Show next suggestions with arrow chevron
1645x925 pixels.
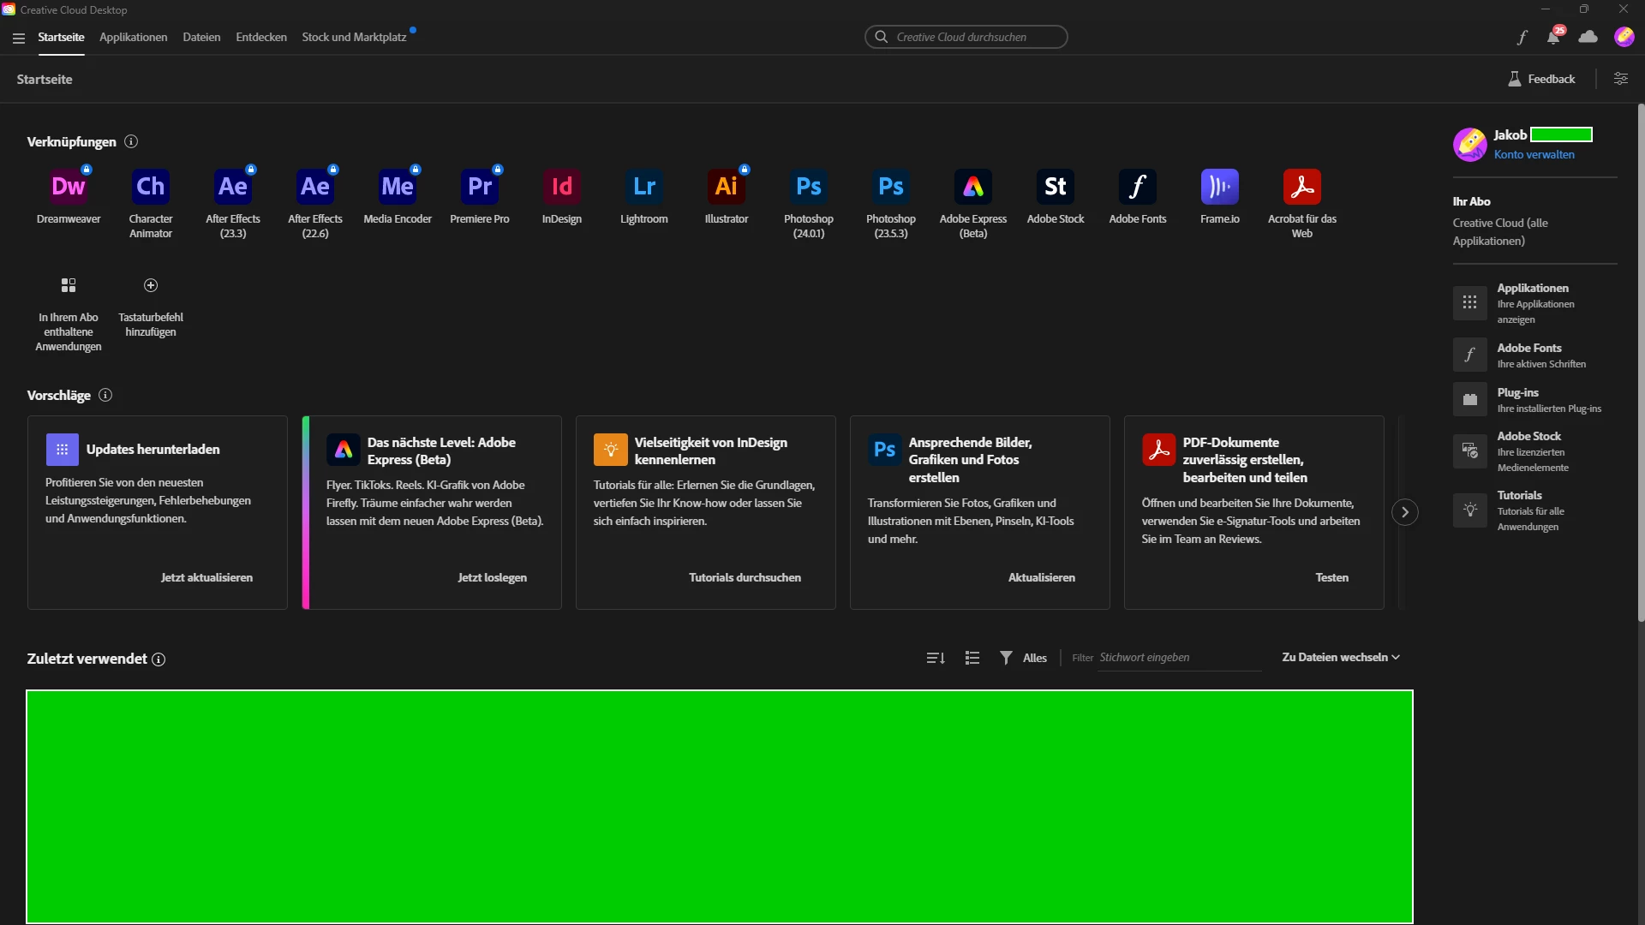point(1405,512)
